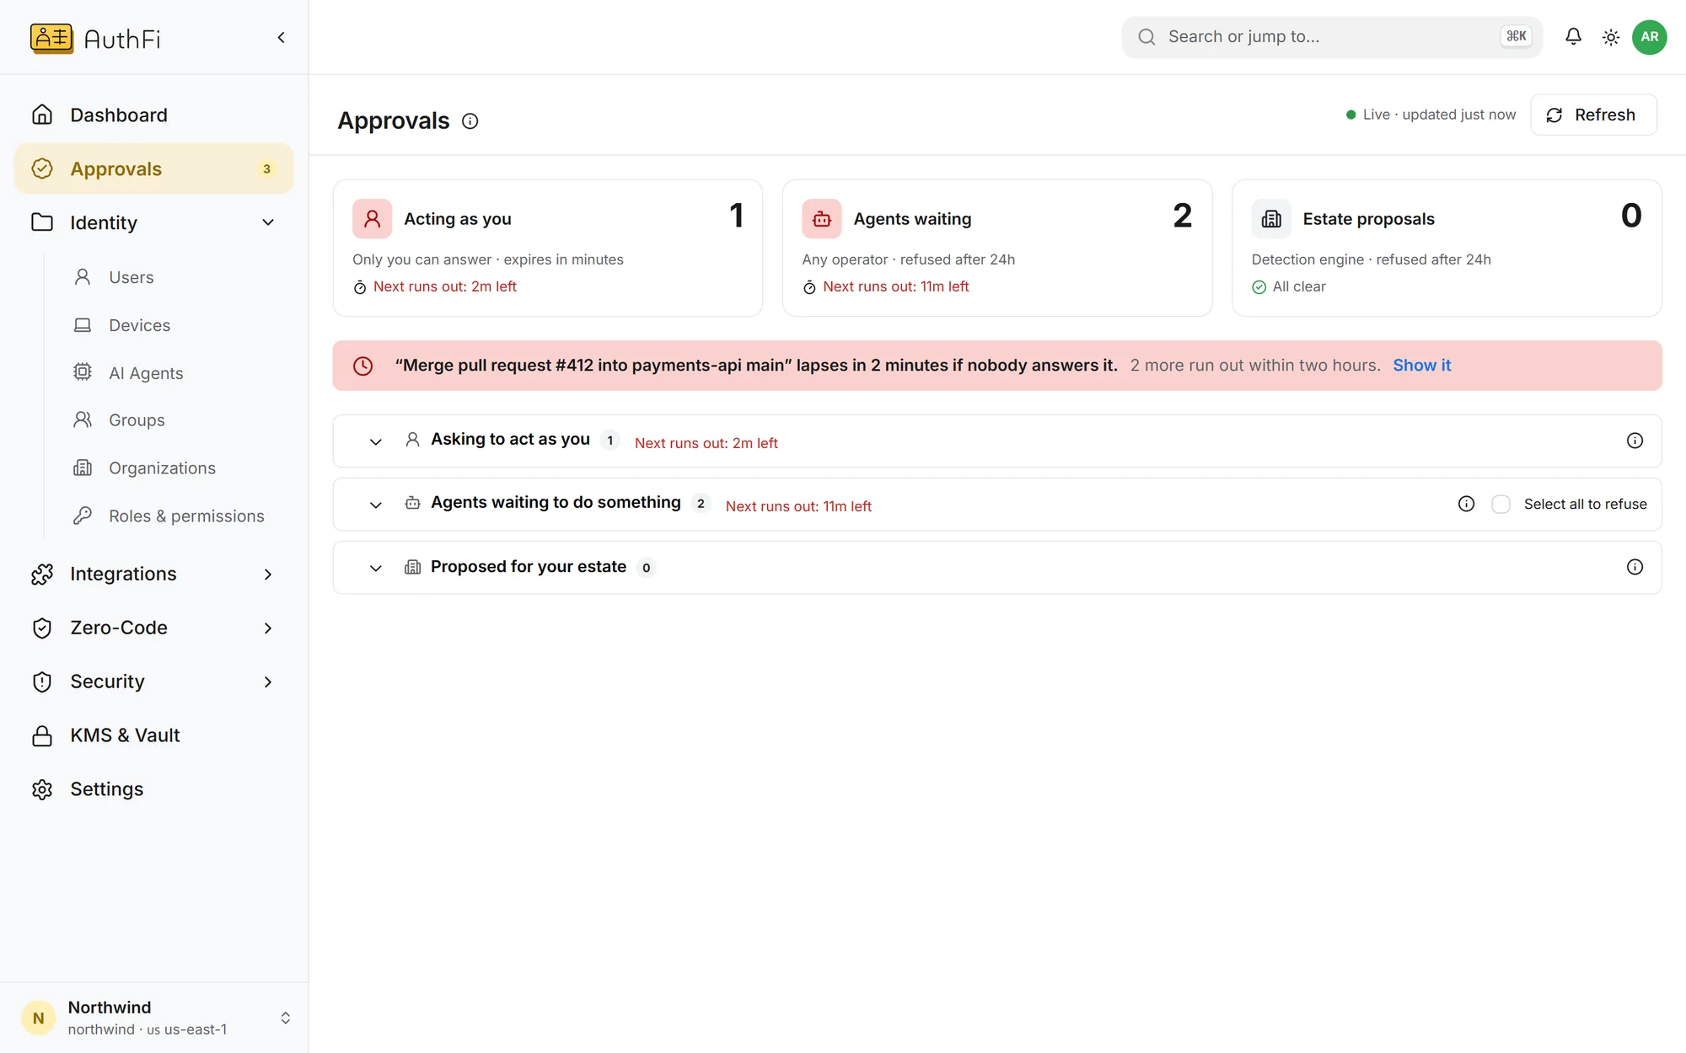Open Settings in sidebar
1686x1053 pixels.
[154, 789]
